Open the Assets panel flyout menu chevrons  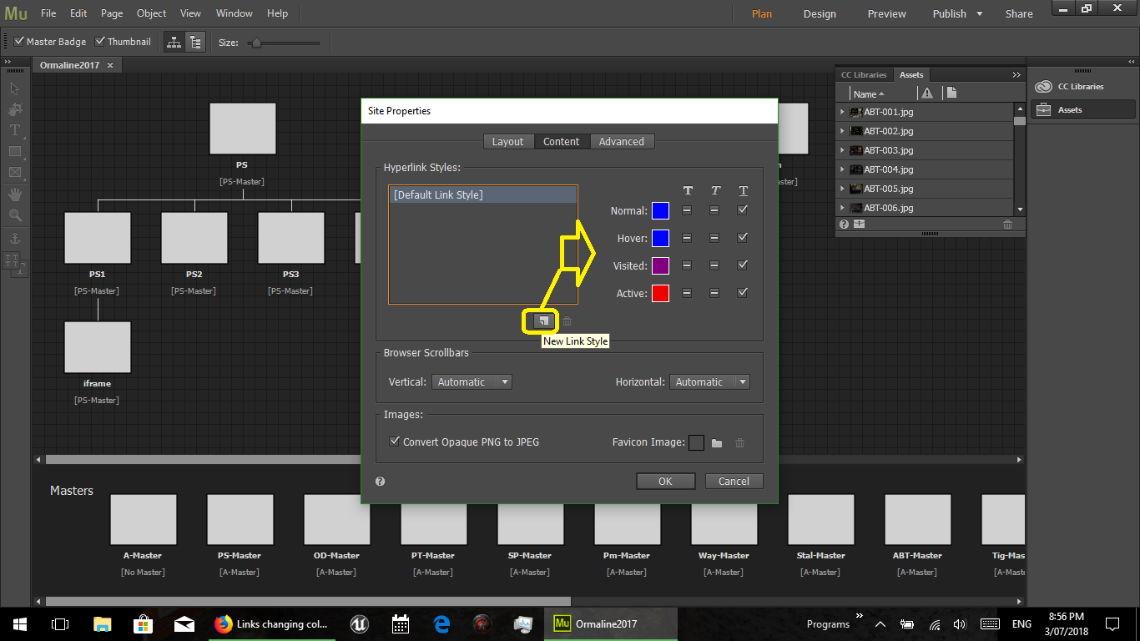coord(1016,74)
